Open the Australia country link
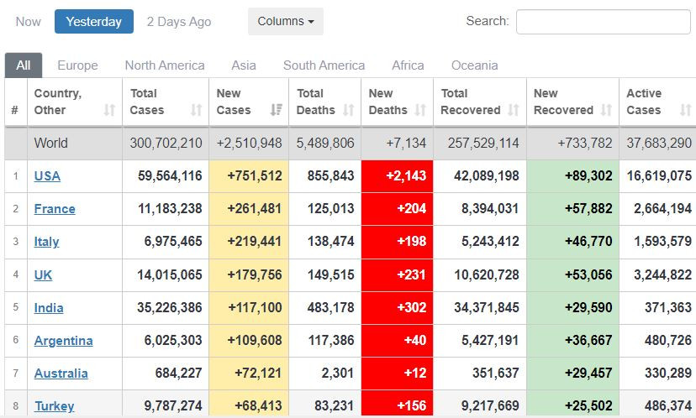The image size is (696, 418). pos(61,374)
